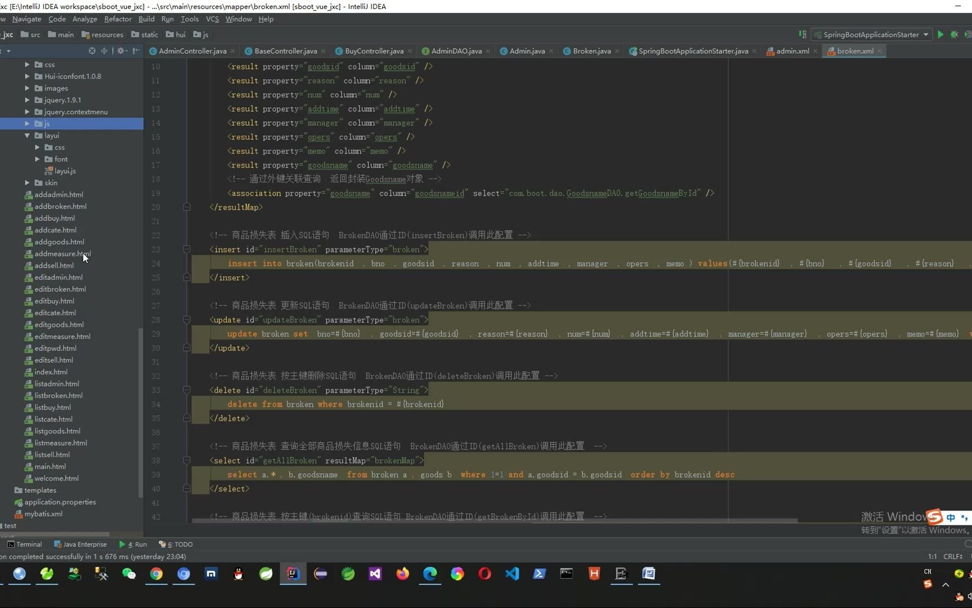The image size is (972, 608).
Task: Hide the Project tool window
Action: [136, 51]
